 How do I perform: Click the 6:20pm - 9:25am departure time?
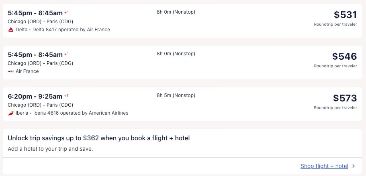[35, 96]
